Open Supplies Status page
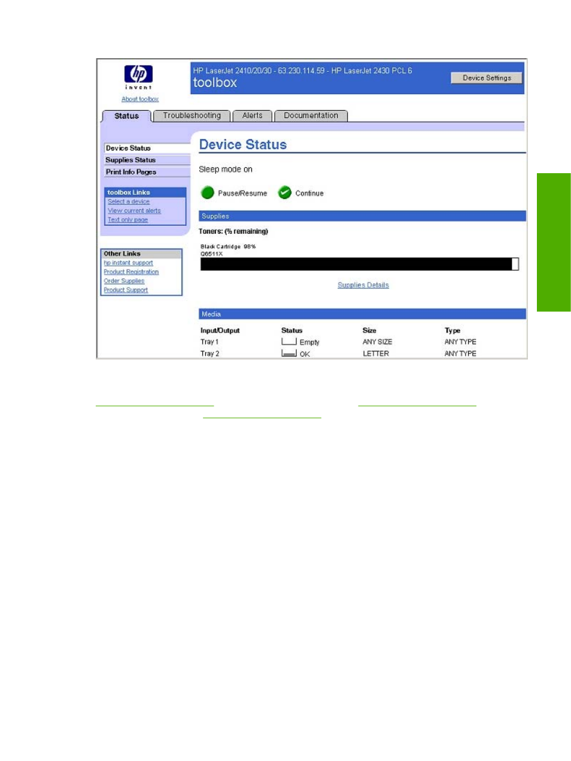This screenshot has height=761, width=571. [147, 160]
